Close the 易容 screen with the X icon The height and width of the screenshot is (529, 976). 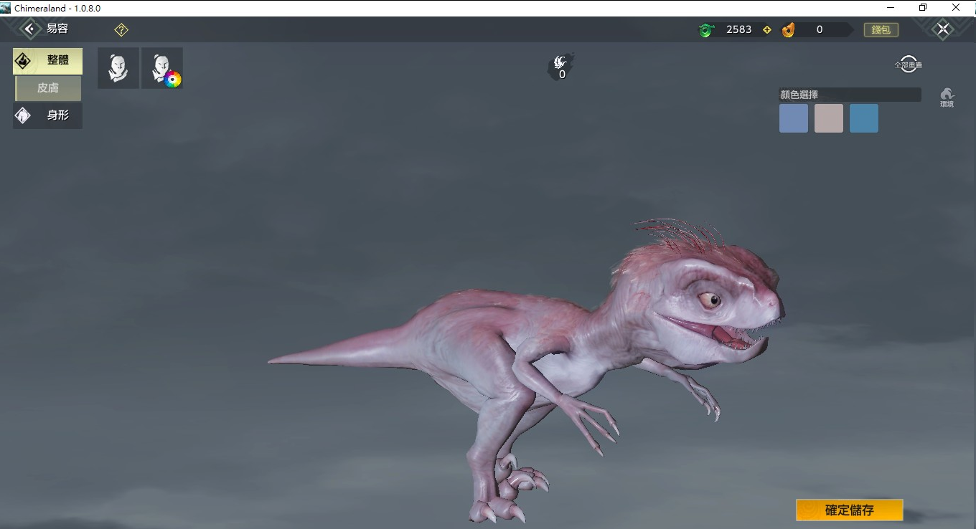pyautogui.click(x=943, y=29)
